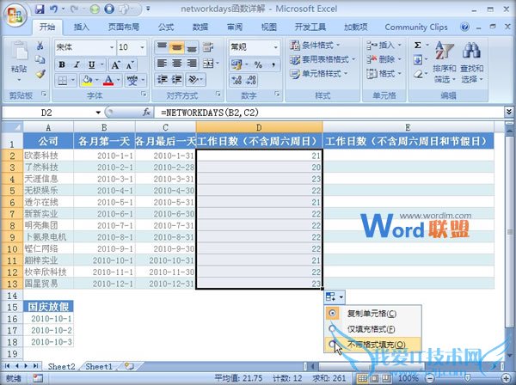Open the font name dropdown 宋体
Image resolution: width=516 pixels, height=385 pixels.
point(112,47)
